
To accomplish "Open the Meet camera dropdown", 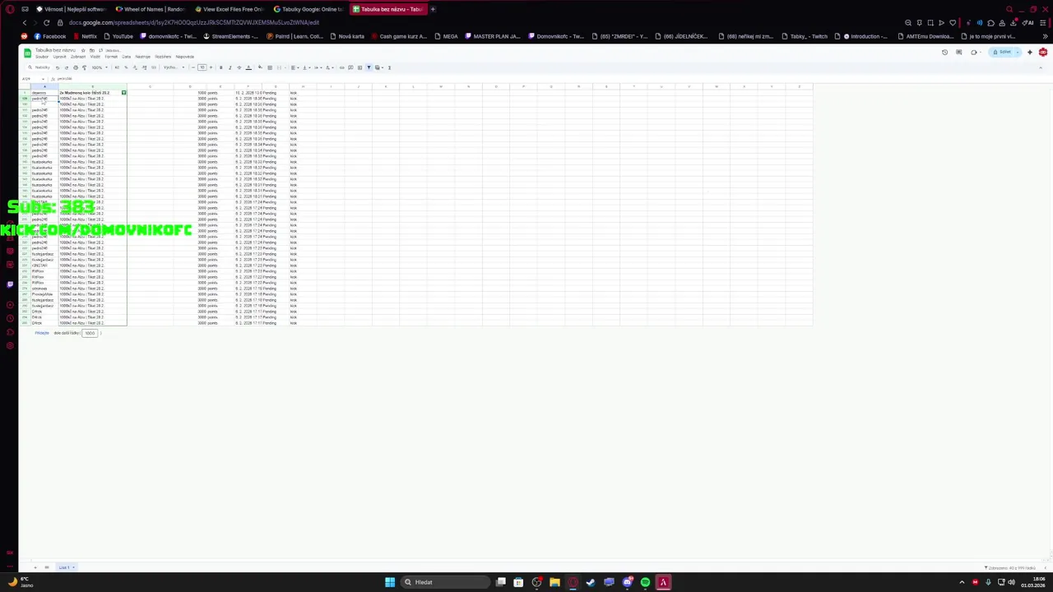I will click(x=981, y=52).
